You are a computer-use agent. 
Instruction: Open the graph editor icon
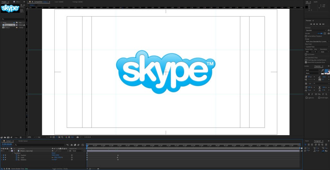(x=83, y=145)
